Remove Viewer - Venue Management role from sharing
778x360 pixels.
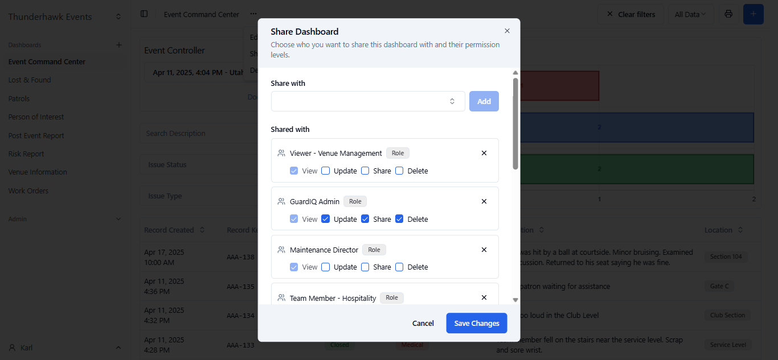484,153
